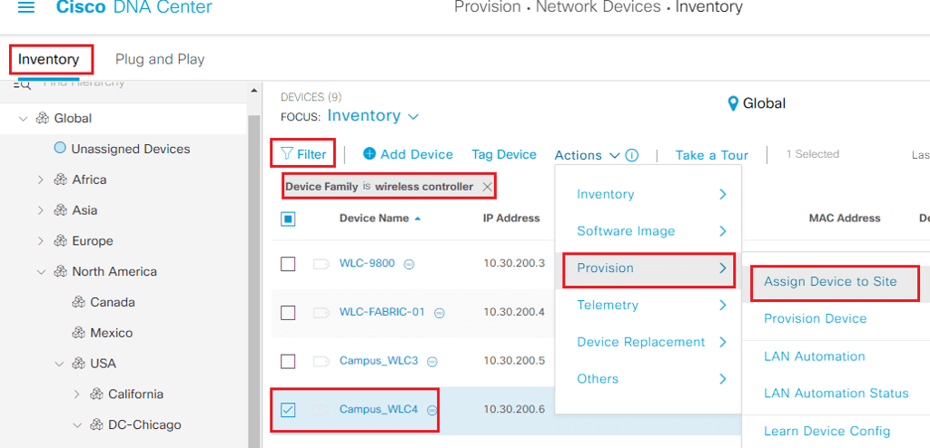Open the Software Image submenu
Screen dimensions: 930x448
pos(648,231)
